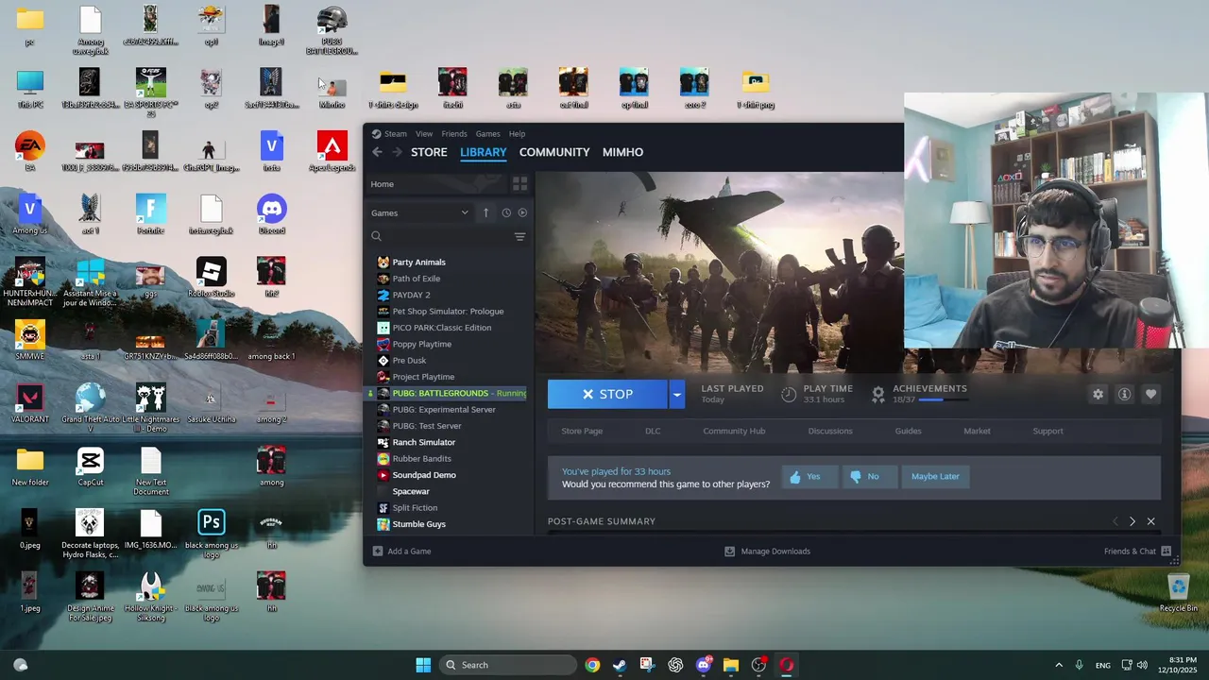Image resolution: width=1209 pixels, height=680 pixels.
Task: Open the Help menu
Action: click(x=518, y=134)
